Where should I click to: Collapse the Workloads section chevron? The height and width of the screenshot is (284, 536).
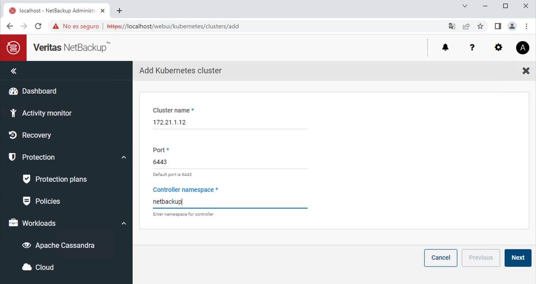tap(124, 224)
